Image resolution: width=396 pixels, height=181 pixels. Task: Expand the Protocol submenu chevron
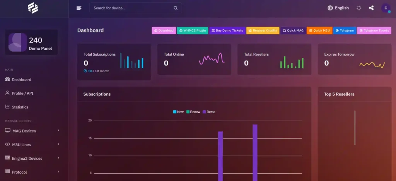[58, 172]
